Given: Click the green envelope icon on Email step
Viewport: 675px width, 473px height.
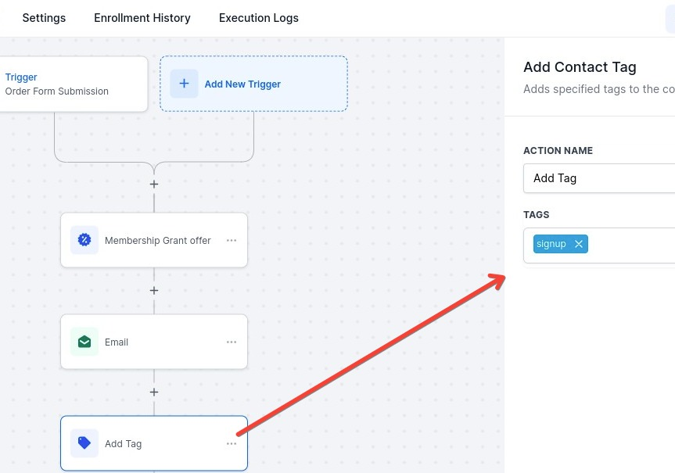Looking at the screenshot, I should (84, 342).
